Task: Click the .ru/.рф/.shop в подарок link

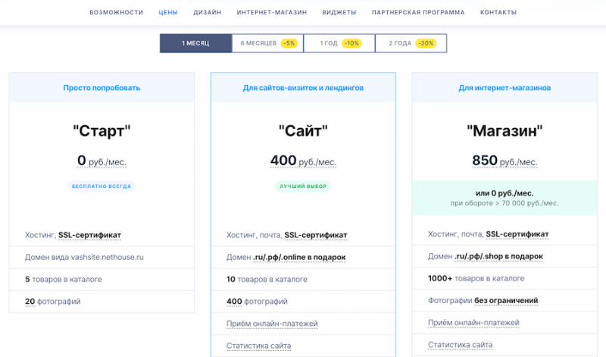Action: 499,257
